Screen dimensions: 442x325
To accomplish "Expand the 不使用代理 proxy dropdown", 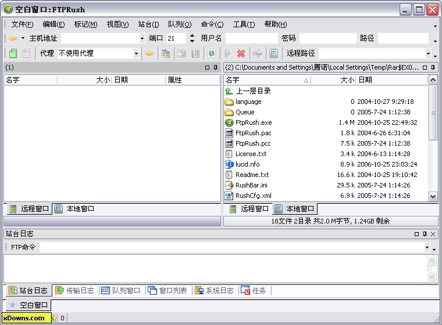I will point(136,53).
